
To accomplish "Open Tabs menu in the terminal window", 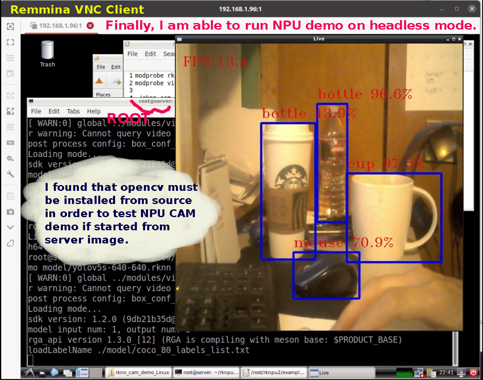I will click(x=73, y=111).
